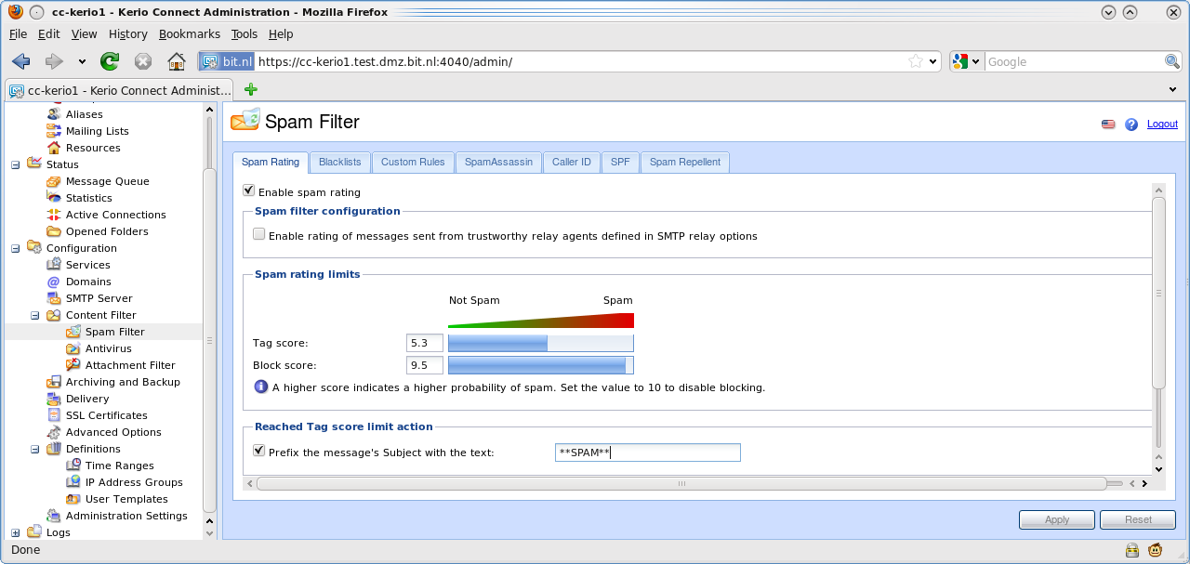This screenshot has width=1190, height=564.
Task: Click the language flag icon
Action: click(1108, 125)
